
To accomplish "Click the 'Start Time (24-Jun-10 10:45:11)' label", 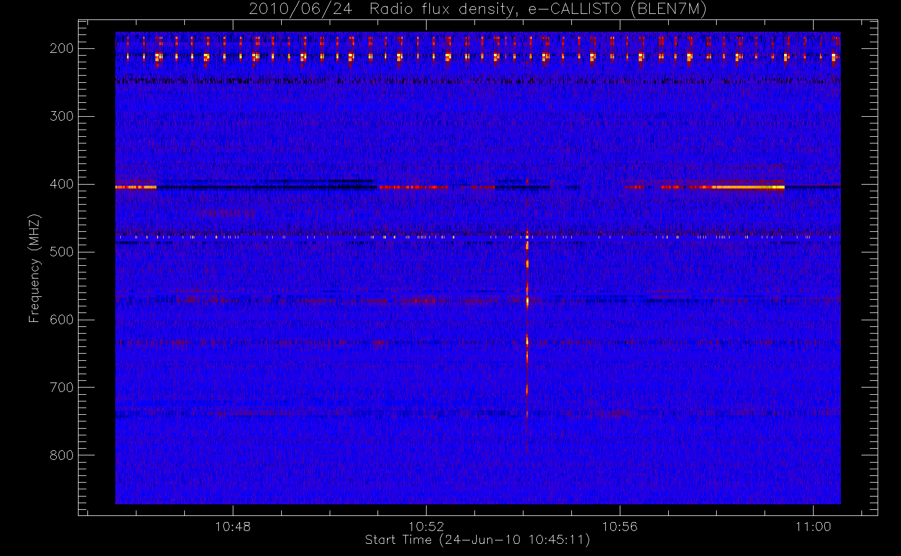I will coord(477,540).
